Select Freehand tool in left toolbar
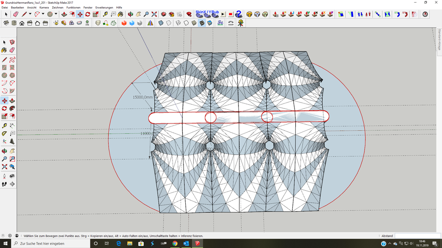Image resolution: width=442 pixels, height=248 pixels. pos(12,60)
